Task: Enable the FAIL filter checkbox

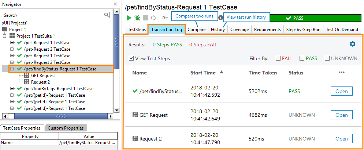Action: coord(278,58)
